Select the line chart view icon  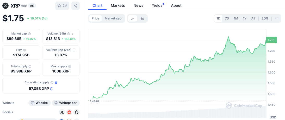[x=133, y=18]
